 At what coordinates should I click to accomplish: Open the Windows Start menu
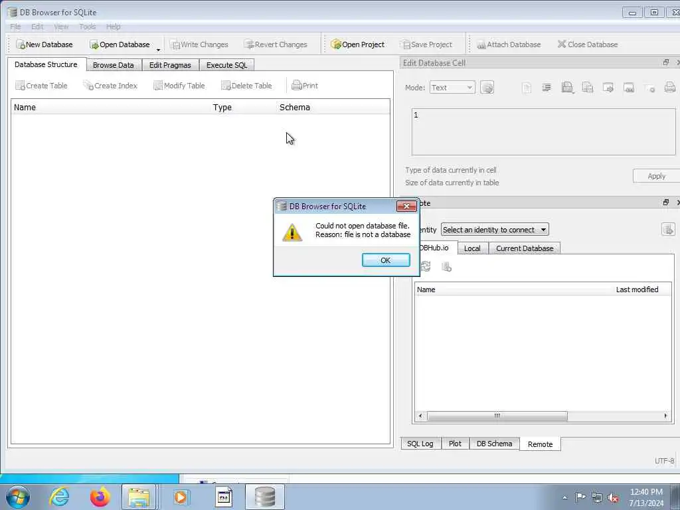pyautogui.click(x=18, y=497)
